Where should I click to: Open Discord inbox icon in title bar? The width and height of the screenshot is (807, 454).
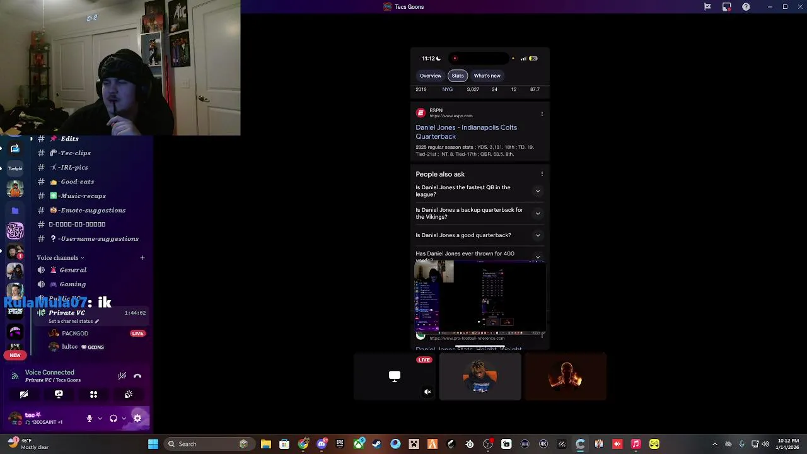click(x=727, y=7)
